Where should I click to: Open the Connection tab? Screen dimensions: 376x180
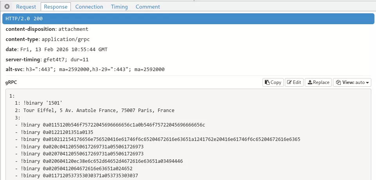(x=89, y=7)
